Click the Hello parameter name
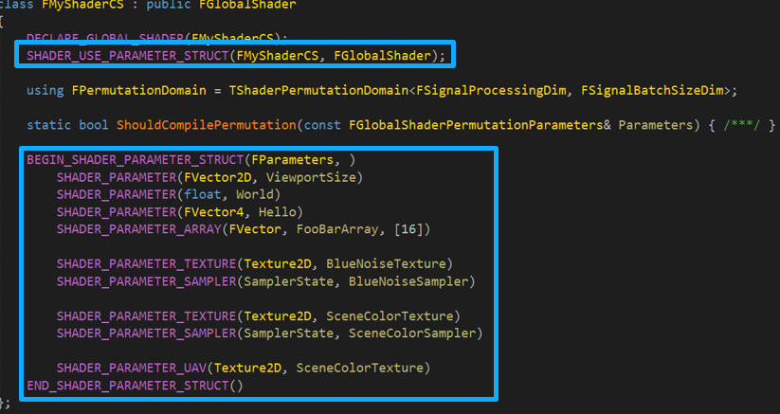This screenshot has width=780, height=414. (277, 212)
